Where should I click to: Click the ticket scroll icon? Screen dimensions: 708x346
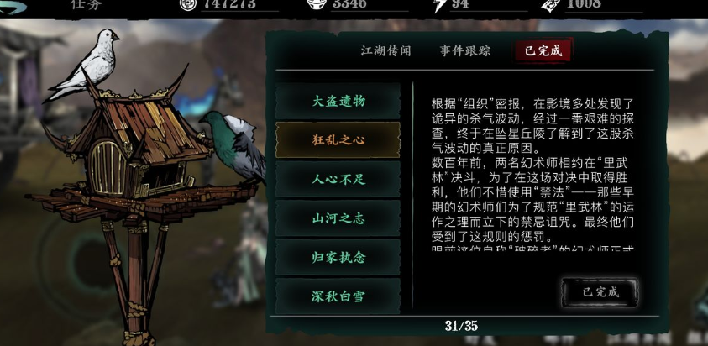(x=550, y=5)
